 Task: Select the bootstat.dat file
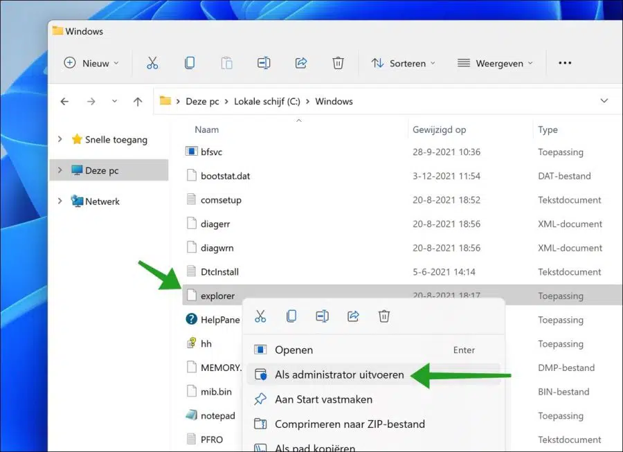[225, 176]
